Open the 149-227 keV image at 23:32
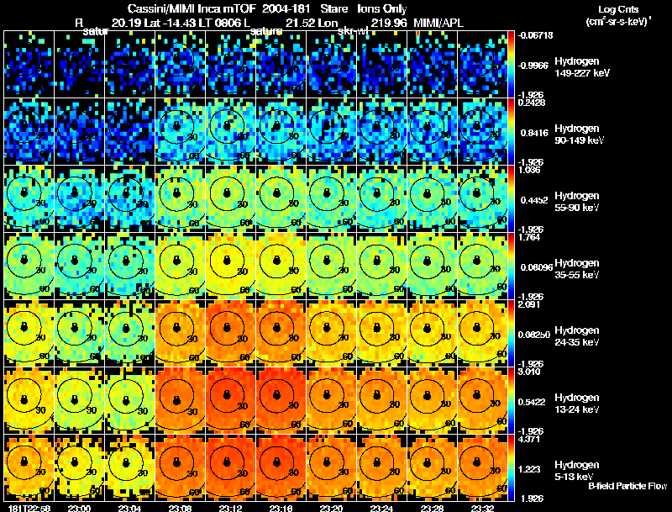The height and width of the screenshot is (512, 672). (x=482, y=64)
